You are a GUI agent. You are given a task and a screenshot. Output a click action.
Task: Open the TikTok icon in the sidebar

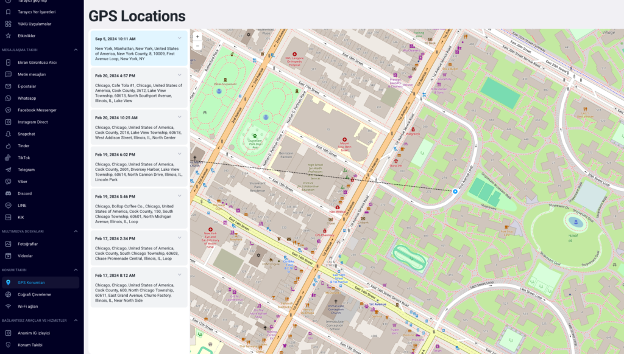pyautogui.click(x=8, y=158)
